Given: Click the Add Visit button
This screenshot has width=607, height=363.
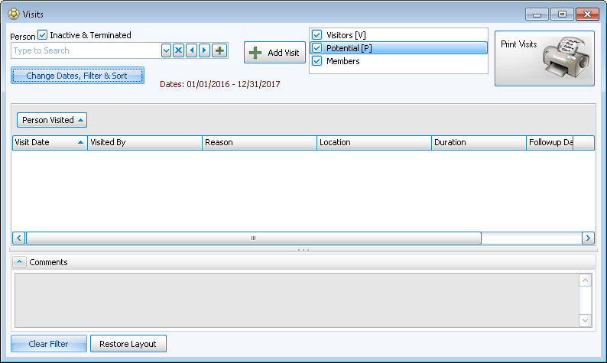Looking at the screenshot, I should [x=274, y=53].
